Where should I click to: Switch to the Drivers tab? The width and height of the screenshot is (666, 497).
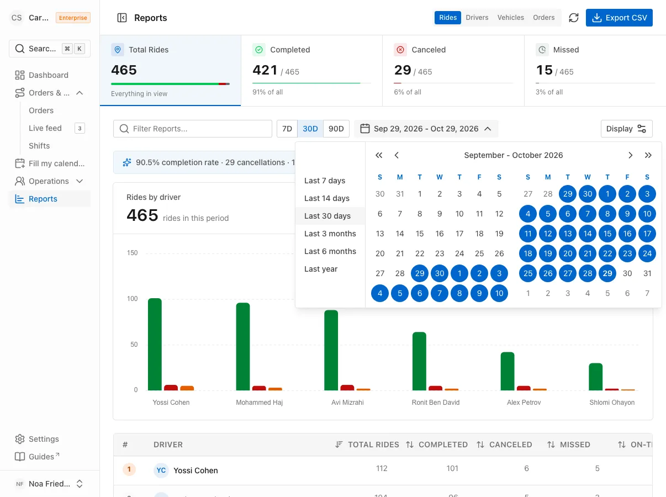(x=477, y=18)
